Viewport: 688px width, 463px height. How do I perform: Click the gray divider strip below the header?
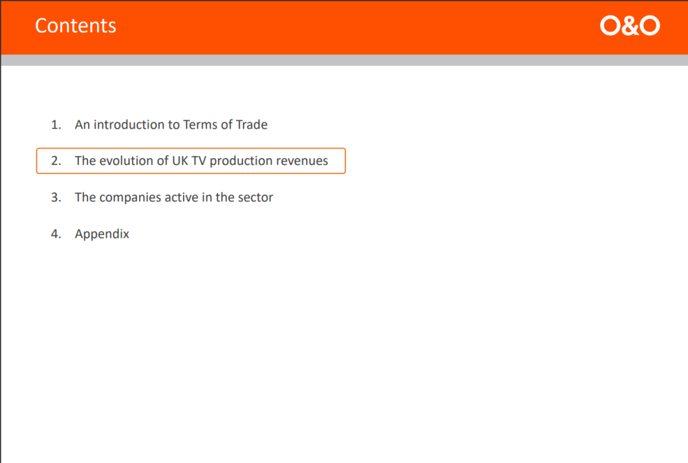pyautogui.click(x=344, y=60)
